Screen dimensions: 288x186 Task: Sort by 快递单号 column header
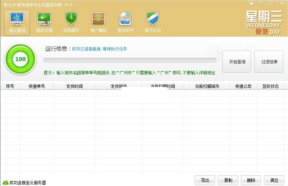coord(37,86)
